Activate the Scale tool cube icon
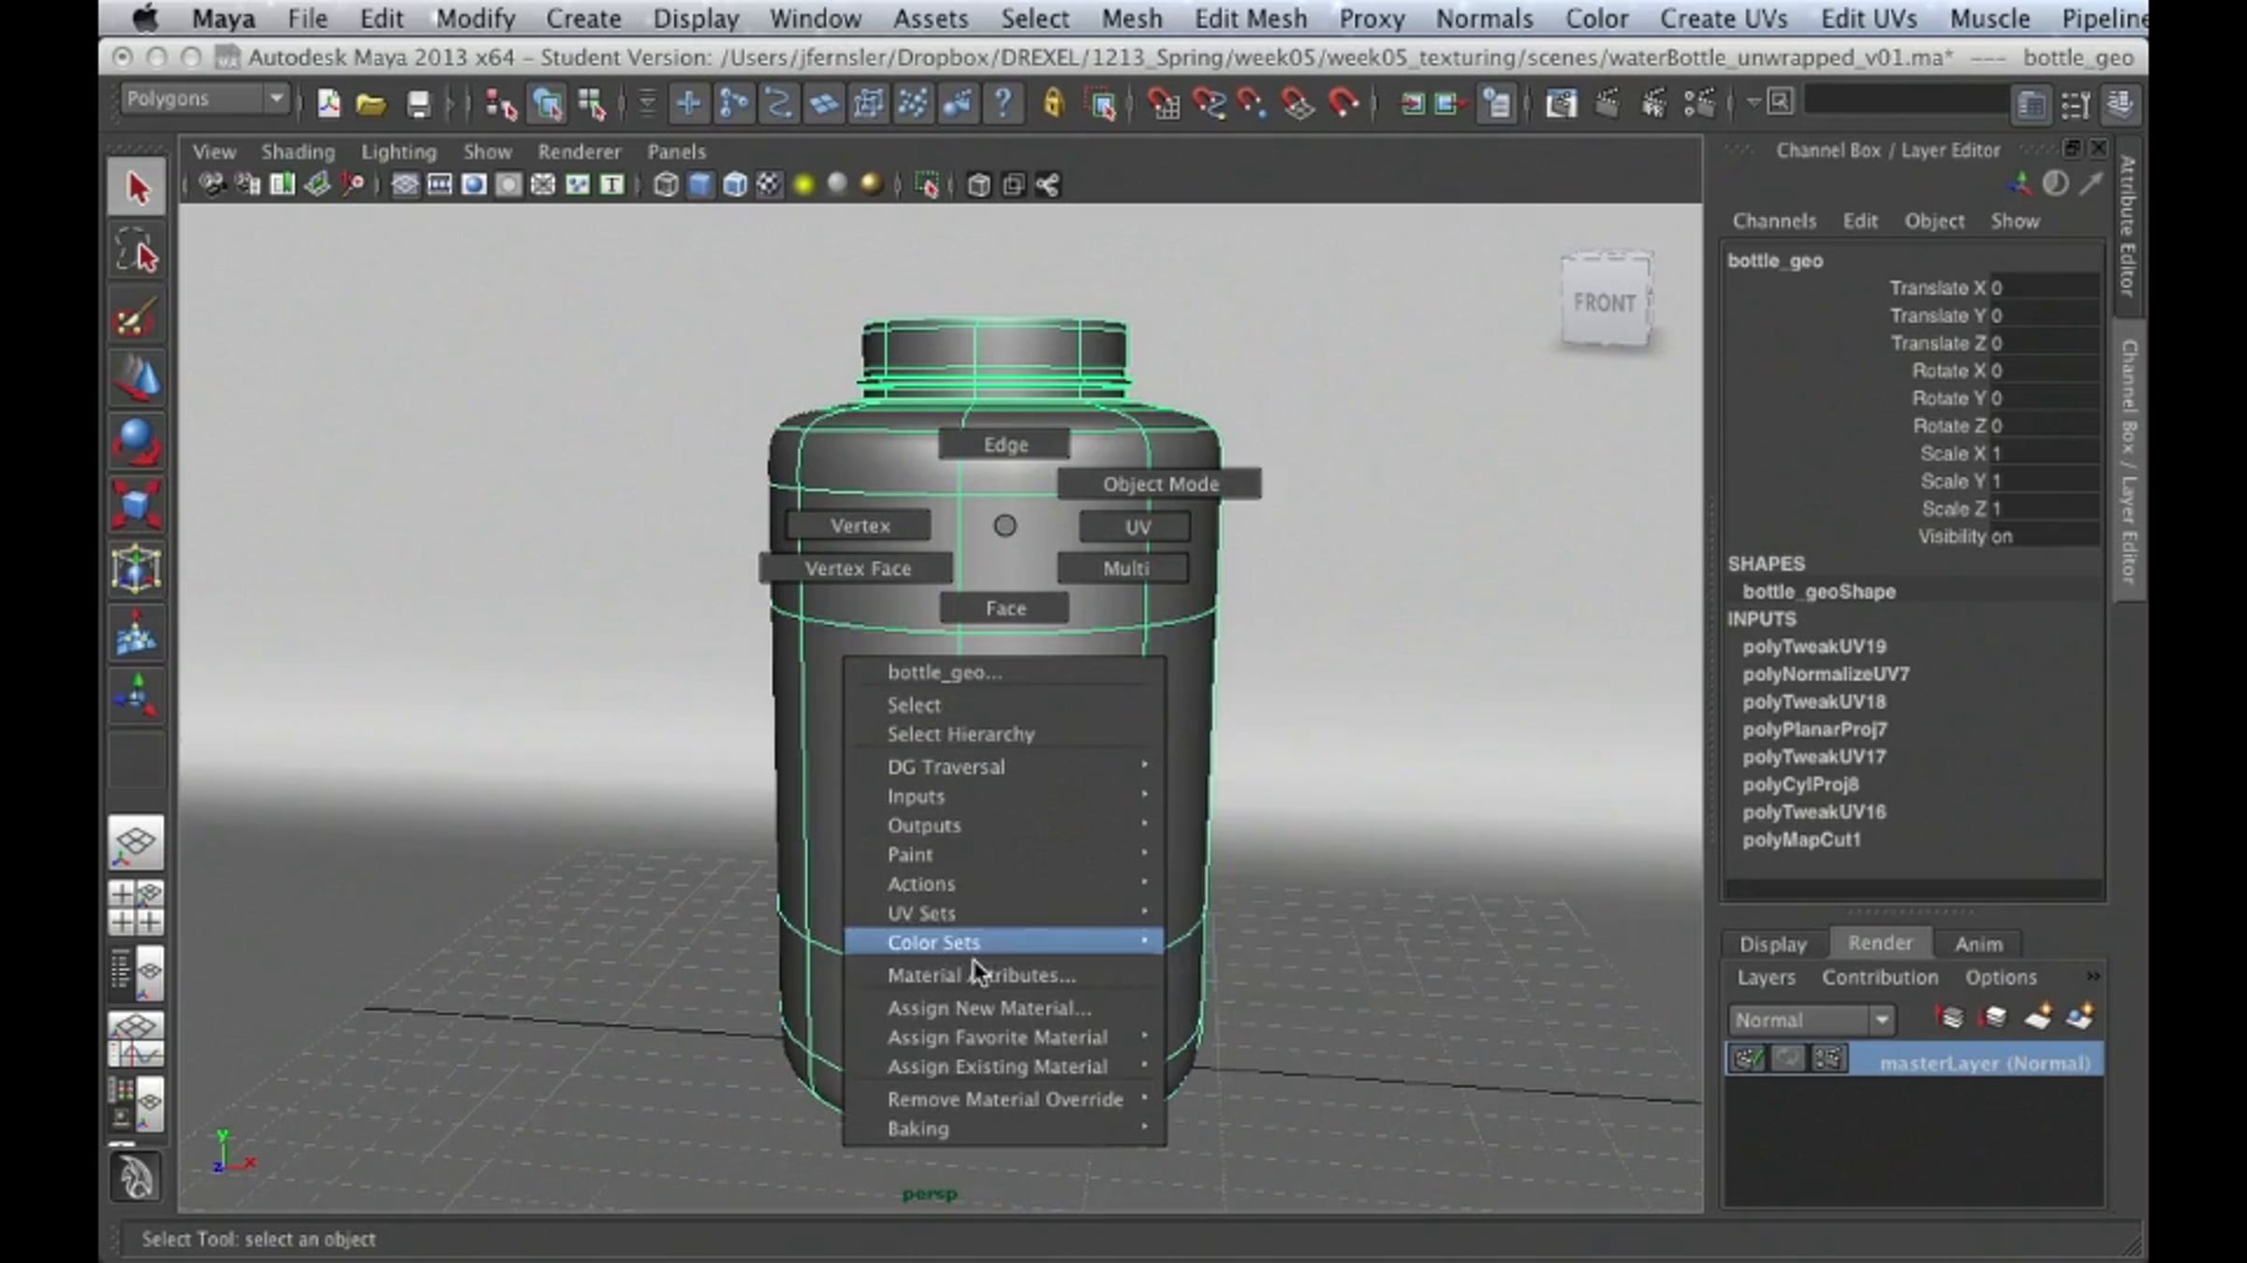The width and height of the screenshot is (2247, 1263). 137,504
